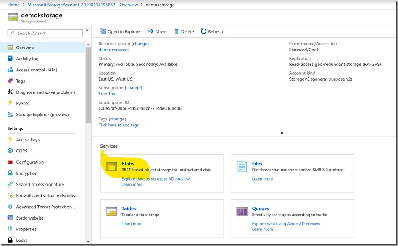Click Learn more under Files
398x246 pixels.
262,178
